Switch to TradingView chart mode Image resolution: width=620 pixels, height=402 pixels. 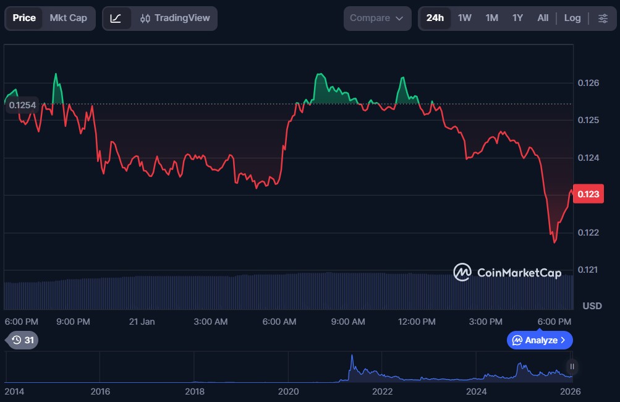[175, 19]
